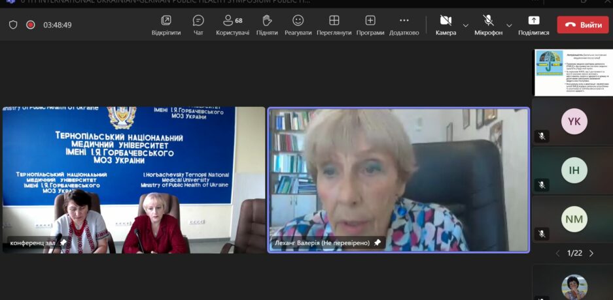Select the shared presentation slide thumbnail
Viewport: 613px width, 300px height.
tap(572, 72)
